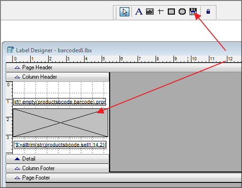242x188 pixels.
Task: Click the Label Designer - barcodes6.lbx title
Action: (54, 50)
